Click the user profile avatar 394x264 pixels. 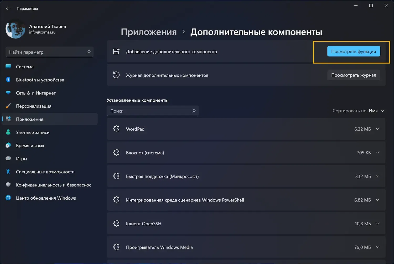tap(15, 29)
